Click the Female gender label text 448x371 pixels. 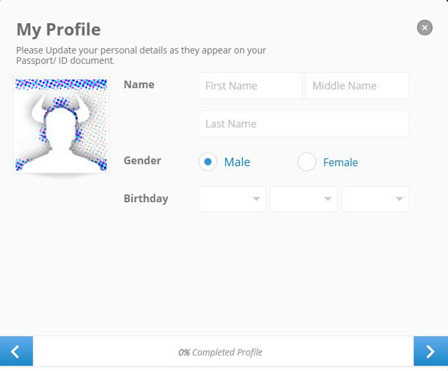tap(341, 162)
